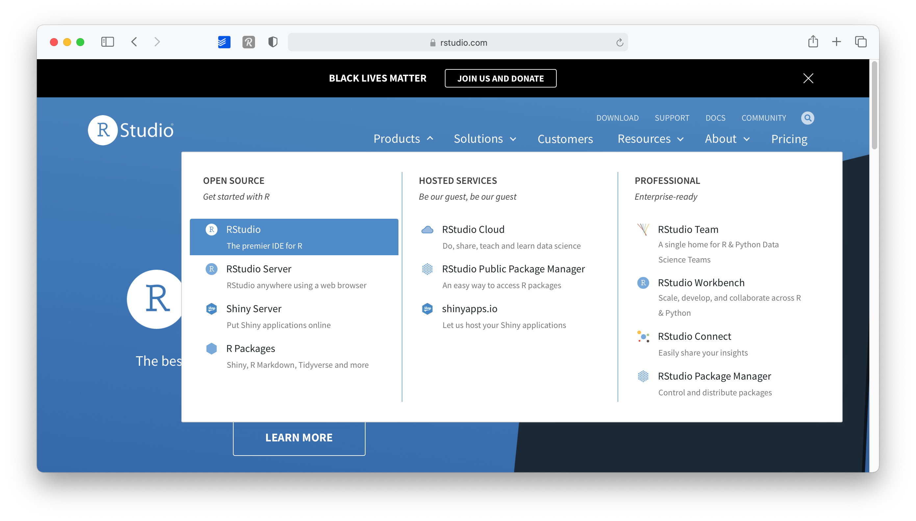Image resolution: width=916 pixels, height=521 pixels.
Task: Select Shiny Server hexagon icon
Action: pyautogui.click(x=212, y=309)
